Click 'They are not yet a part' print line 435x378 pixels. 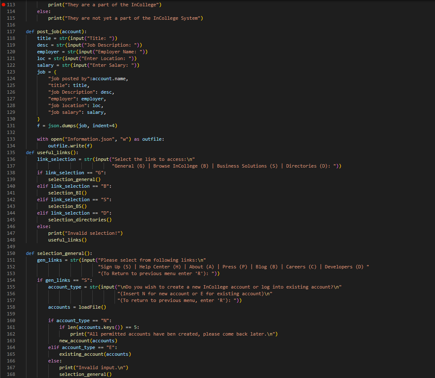pos(126,18)
